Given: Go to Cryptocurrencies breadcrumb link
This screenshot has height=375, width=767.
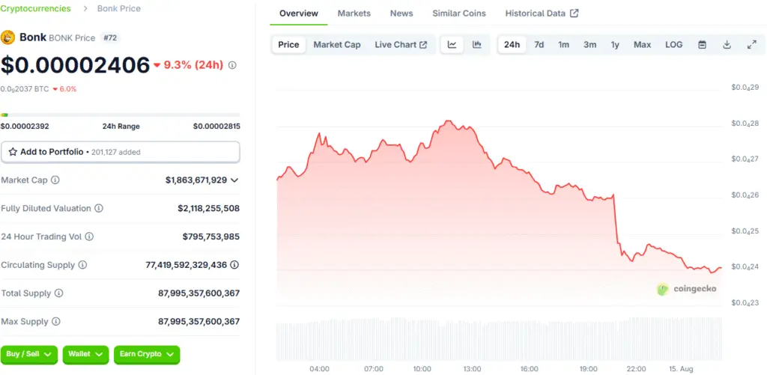Looking at the screenshot, I should coord(36,8).
